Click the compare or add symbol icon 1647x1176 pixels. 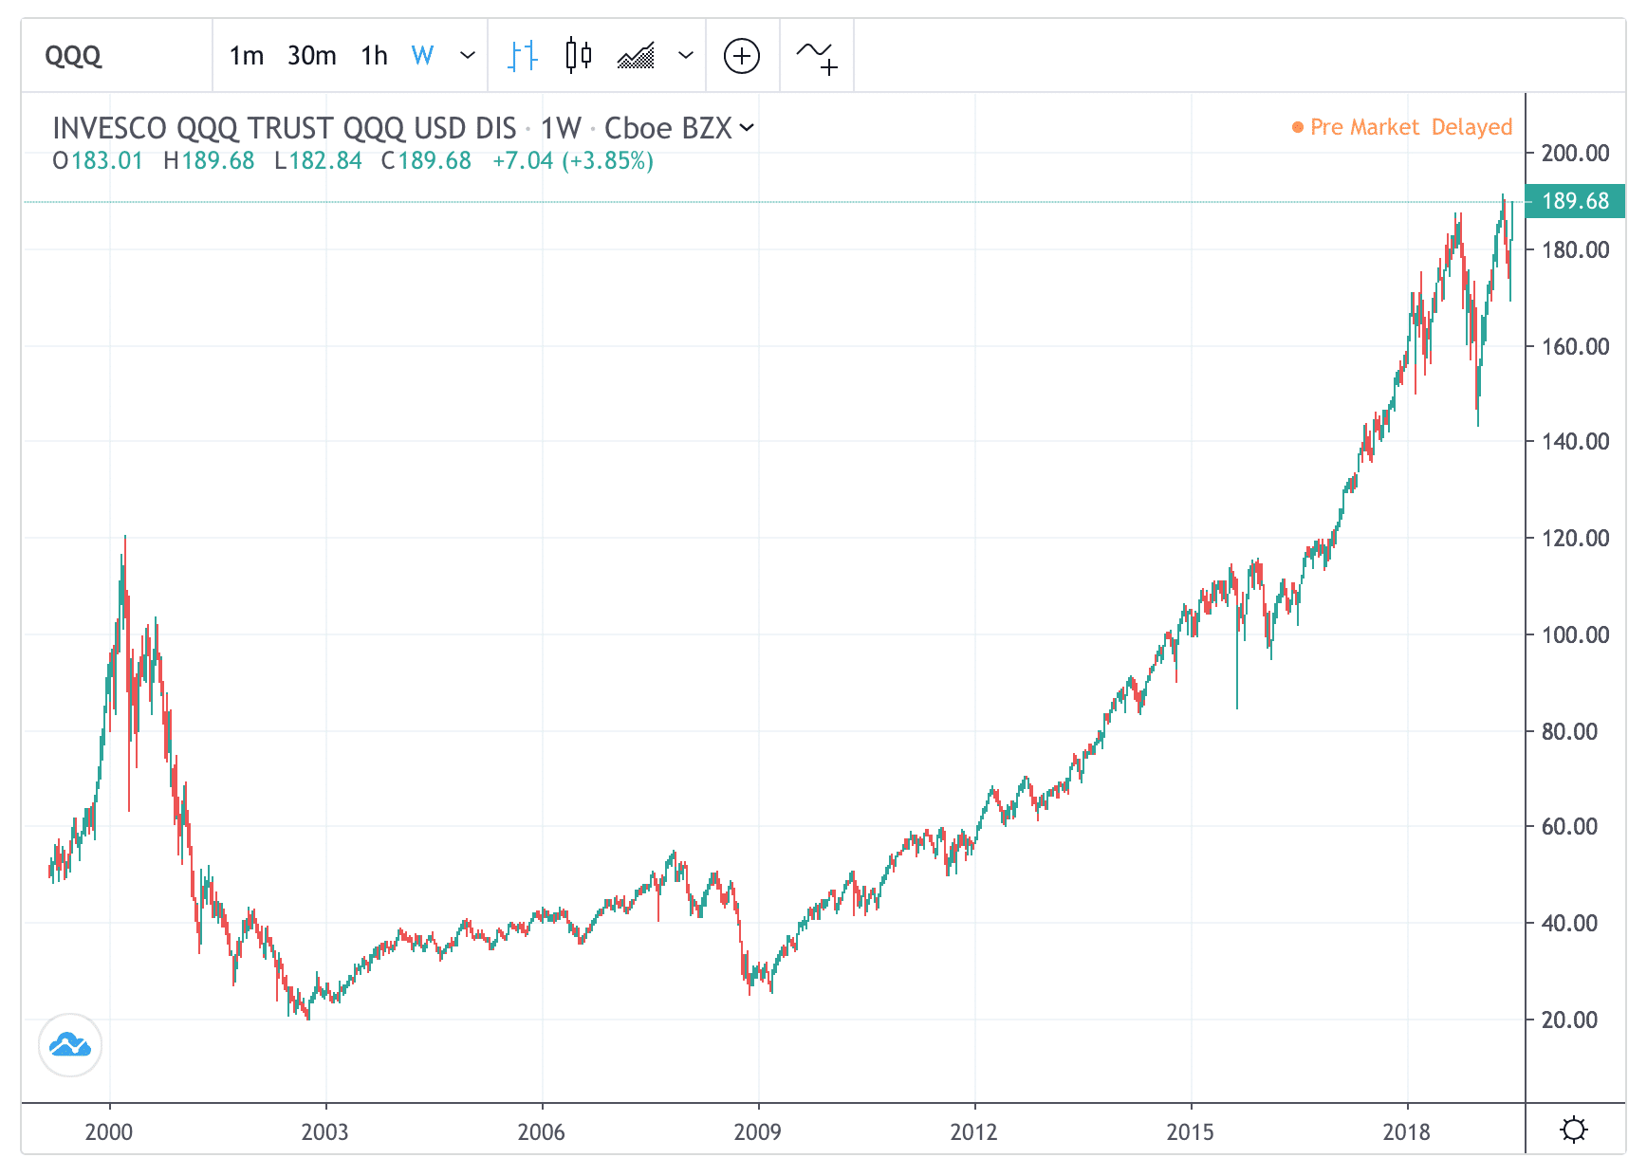click(x=742, y=56)
